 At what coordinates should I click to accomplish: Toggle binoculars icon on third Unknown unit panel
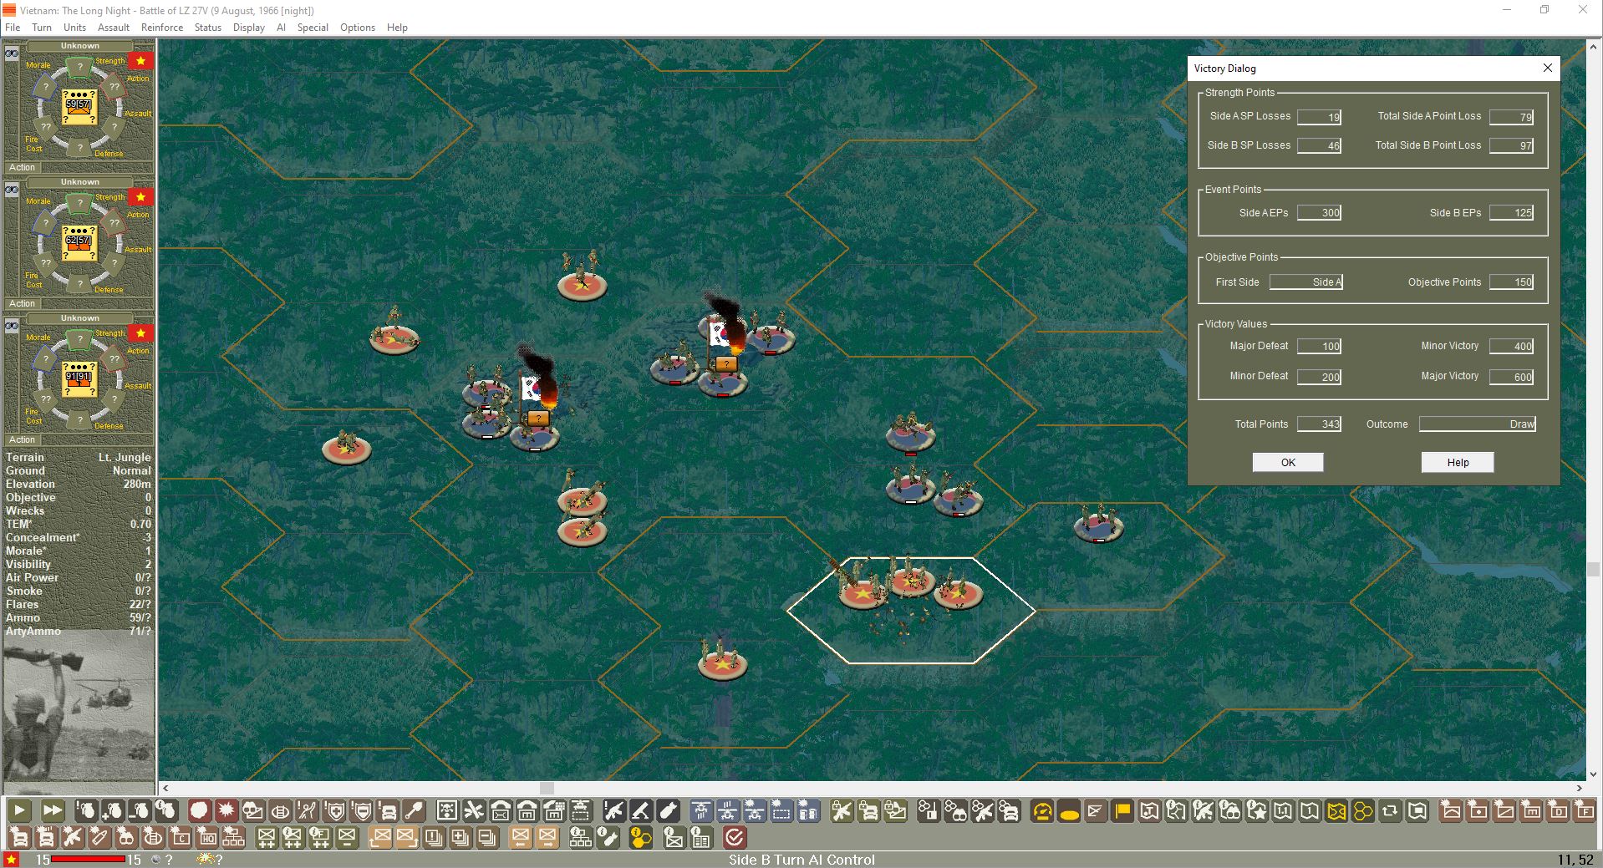(12, 326)
